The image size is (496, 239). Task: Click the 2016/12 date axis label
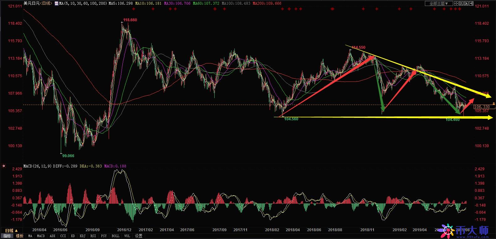(124, 230)
